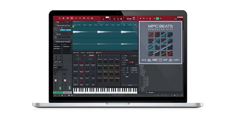Open the 1 MX Kit track dropdown
Image resolution: width=231 pixels, height=115 pixels.
pyautogui.click(x=70, y=34)
